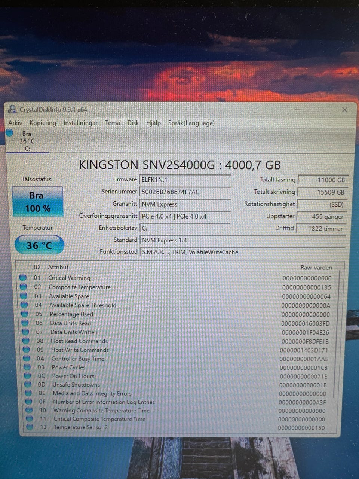Select the Percentage Used attribute label
This screenshot has width=359, height=479.
pyautogui.click(x=71, y=314)
